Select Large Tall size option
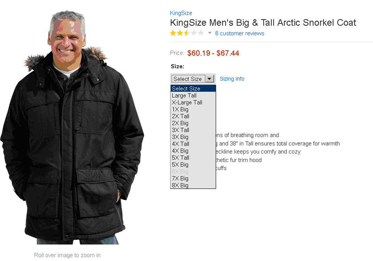This screenshot has height=261, width=373. (x=184, y=95)
